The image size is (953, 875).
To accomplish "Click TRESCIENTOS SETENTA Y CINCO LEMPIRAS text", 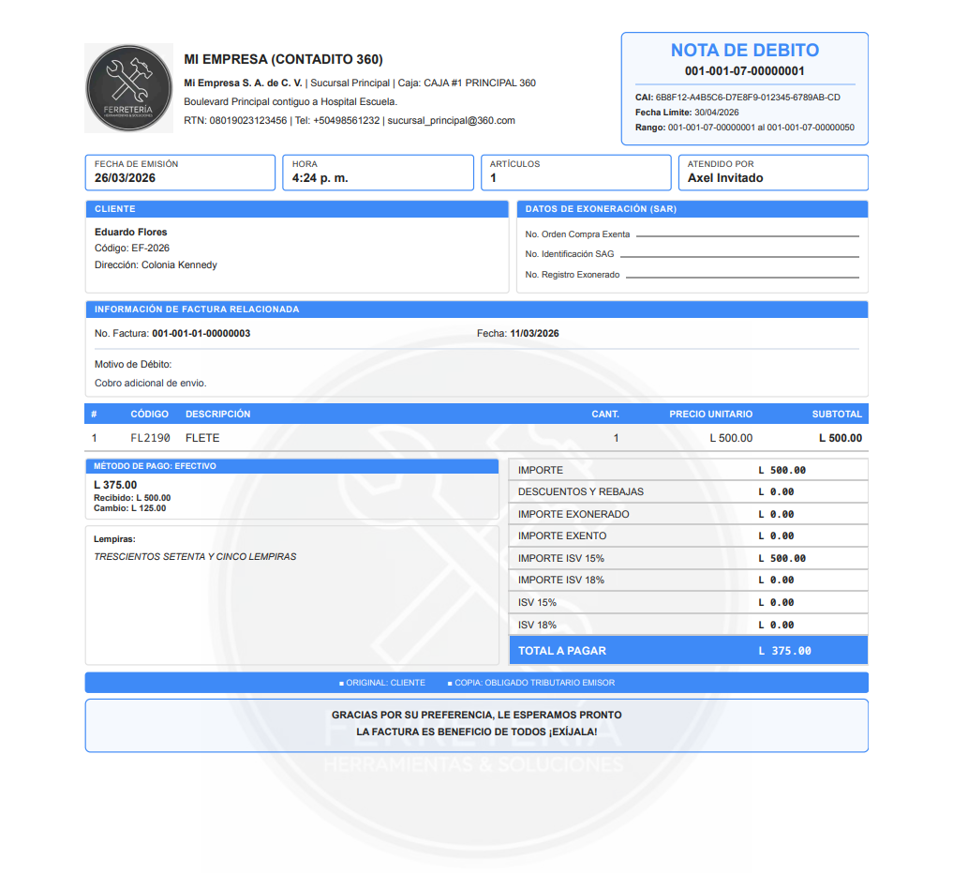I will pyautogui.click(x=195, y=557).
